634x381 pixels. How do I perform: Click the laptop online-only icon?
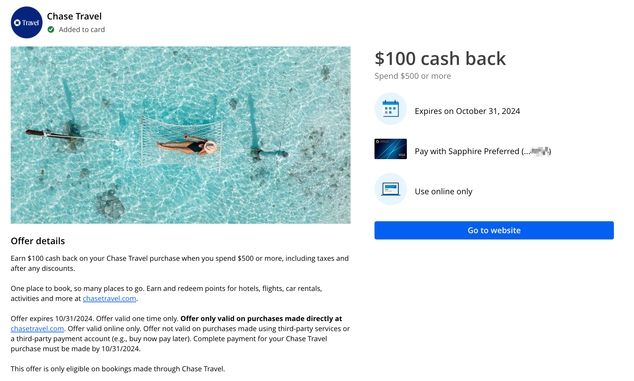[390, 189]
